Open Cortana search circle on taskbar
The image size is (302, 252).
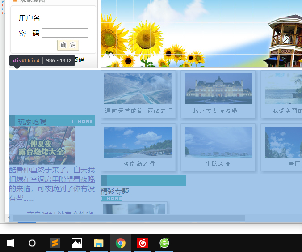[32, 243]
